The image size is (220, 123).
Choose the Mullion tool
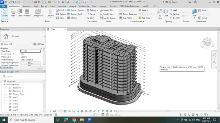click(x=73, y=18)
